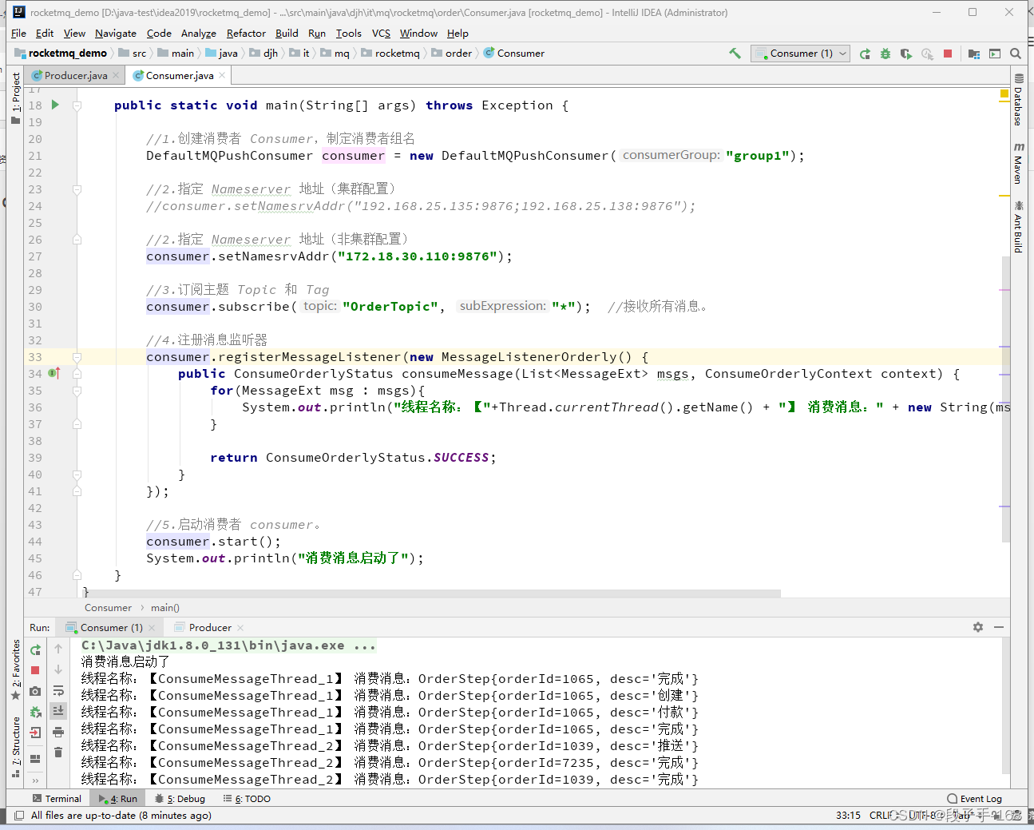Open the Maven tool window
The height and width of the screenshot is (830, 1034).
coord(1019,163)
